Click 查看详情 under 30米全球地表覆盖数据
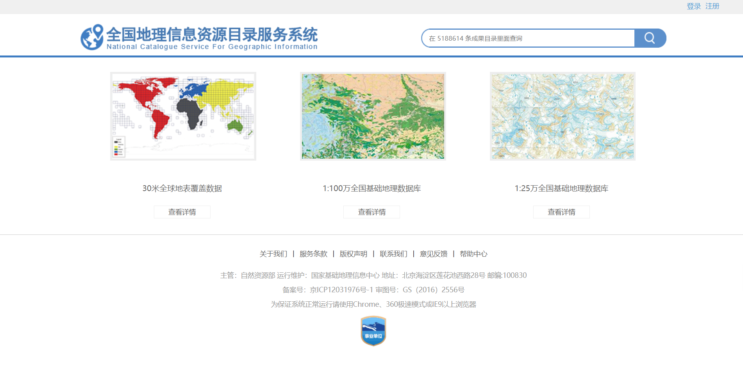 tap(182, 212)
